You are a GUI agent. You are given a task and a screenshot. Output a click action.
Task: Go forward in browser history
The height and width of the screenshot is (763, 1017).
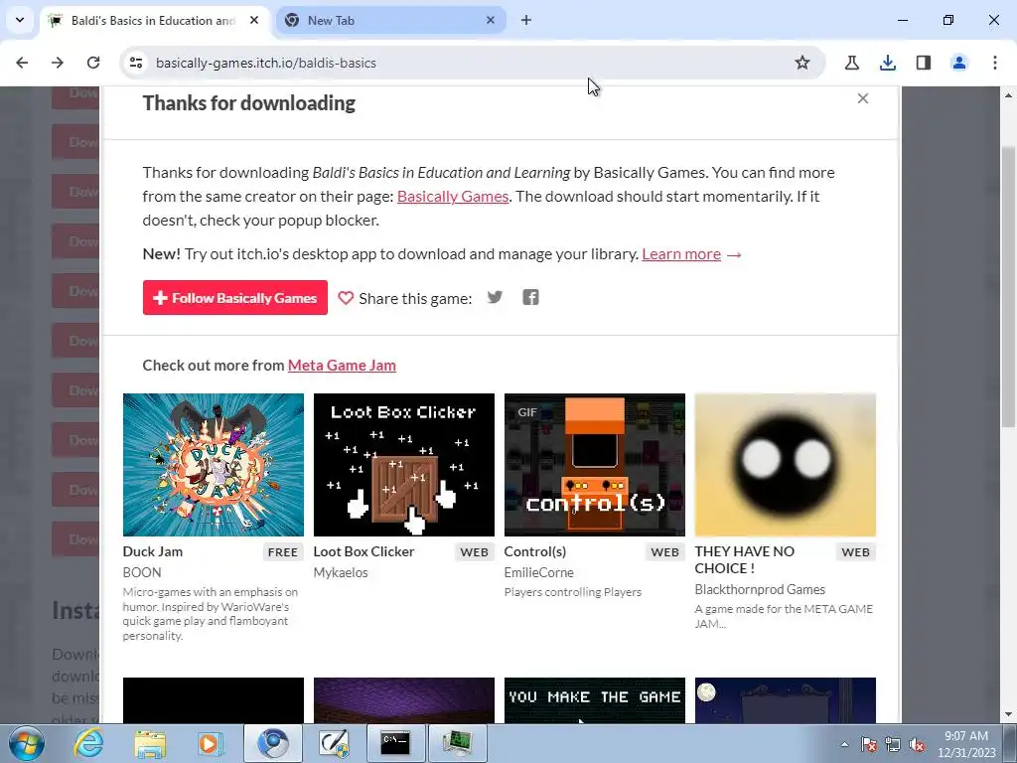58,63
